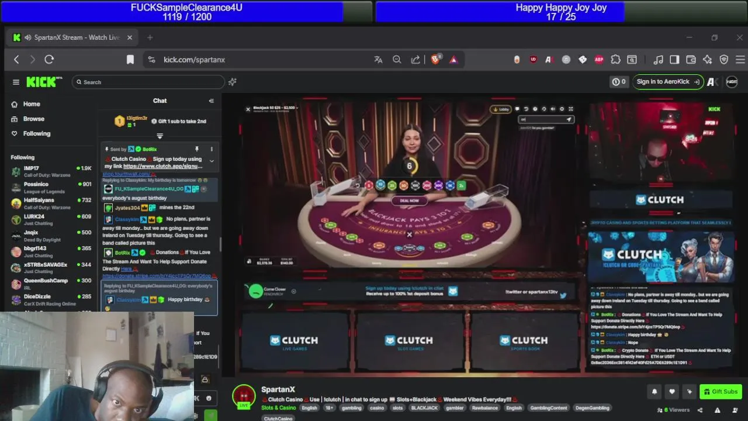This screenshot has width=748, height=421.
Task: Report the stream with the warning icon
Action: pyautogui.click(x=716, y=410)
